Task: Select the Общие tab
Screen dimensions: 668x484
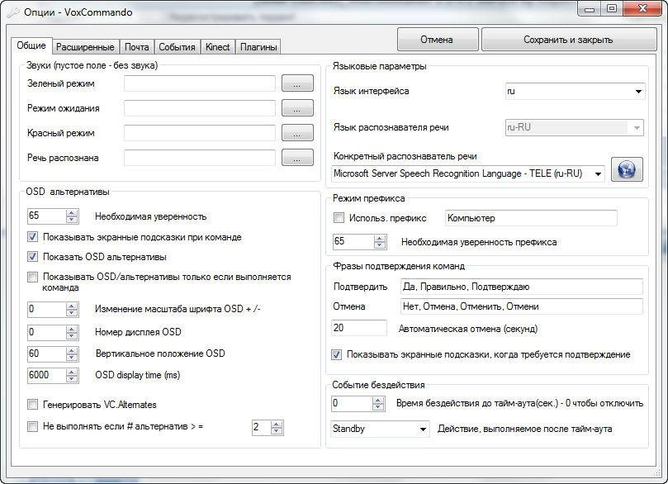Action: (x=31, y=45)
